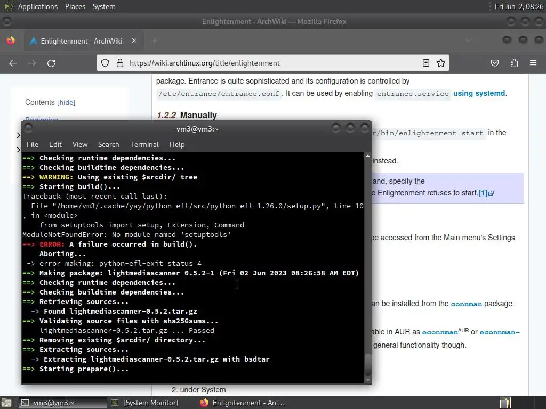The image size is (546, 409).
Task: Open the Firefox extensions puzzle icon
Action: (x=514, y=63)
